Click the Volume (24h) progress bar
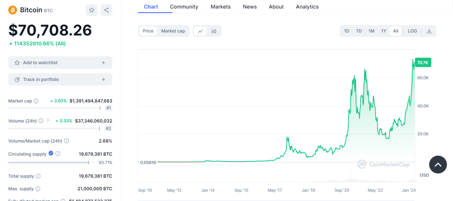The image size is (453, 201). 54,128
